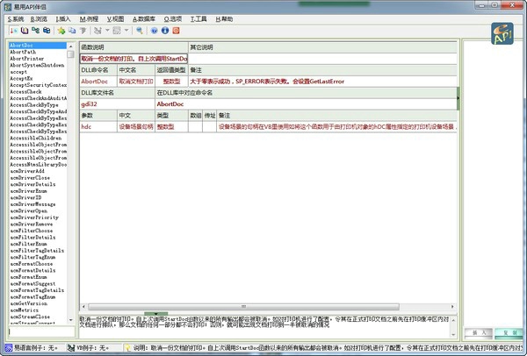Viewport: 527px width, 356px height.
Task: Click the hdc parameter cell
Action: [x=86, y=126]
